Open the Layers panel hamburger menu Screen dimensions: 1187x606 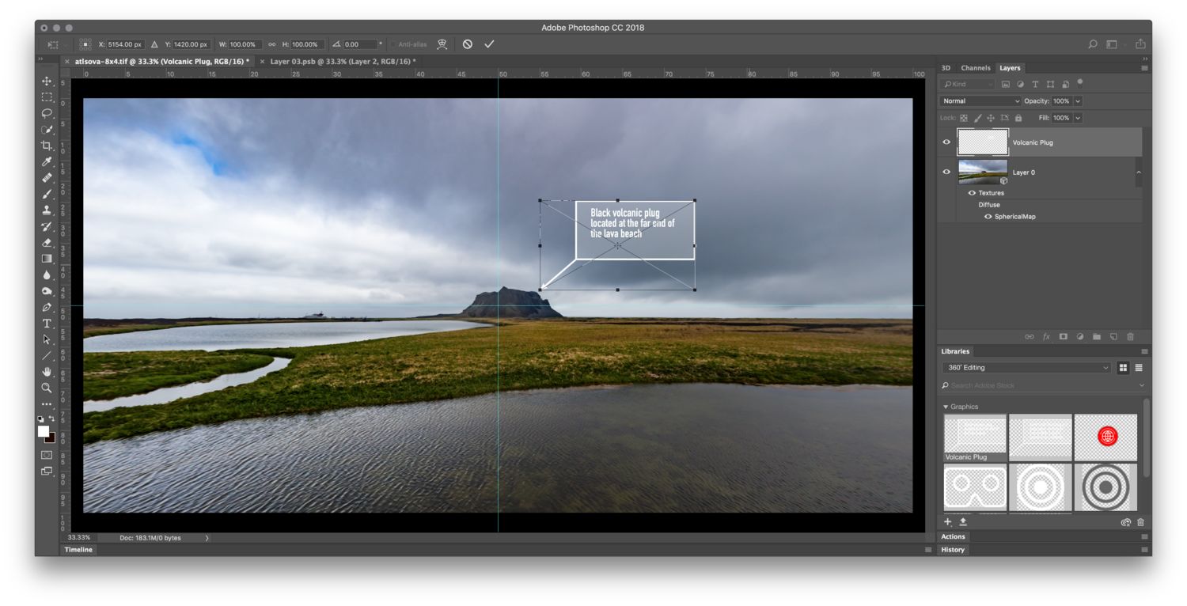point(1144,68)
